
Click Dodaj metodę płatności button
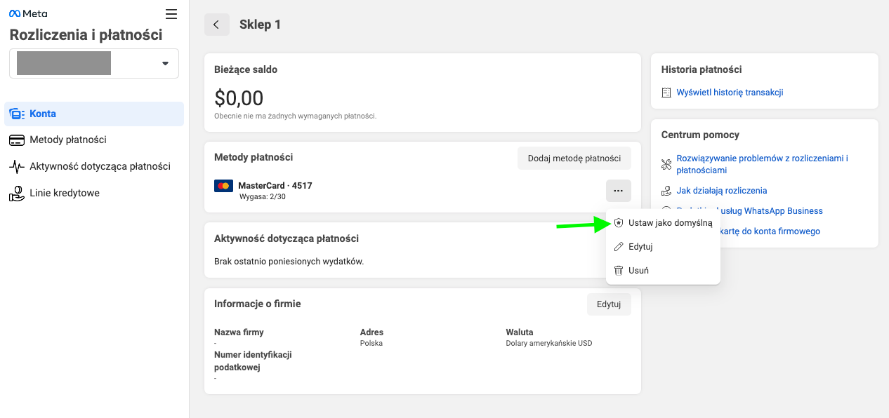pos(574,159)
